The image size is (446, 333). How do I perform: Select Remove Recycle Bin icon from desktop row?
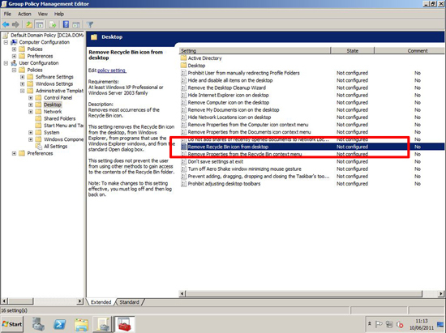[312, 147]
